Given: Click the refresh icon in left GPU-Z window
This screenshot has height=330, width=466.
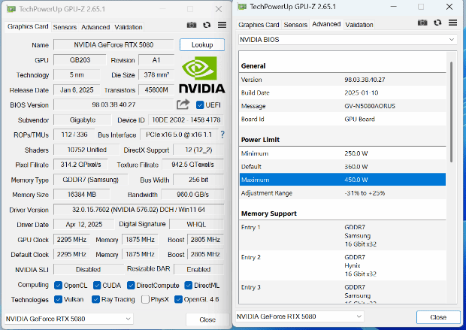Looking at the screenshot, I should pyautogui.click(x=207, y=25).
